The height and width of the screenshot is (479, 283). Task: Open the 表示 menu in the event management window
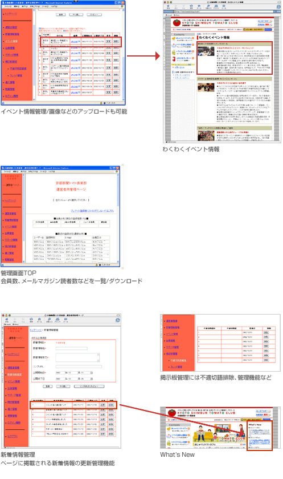(x=24, y=6)
